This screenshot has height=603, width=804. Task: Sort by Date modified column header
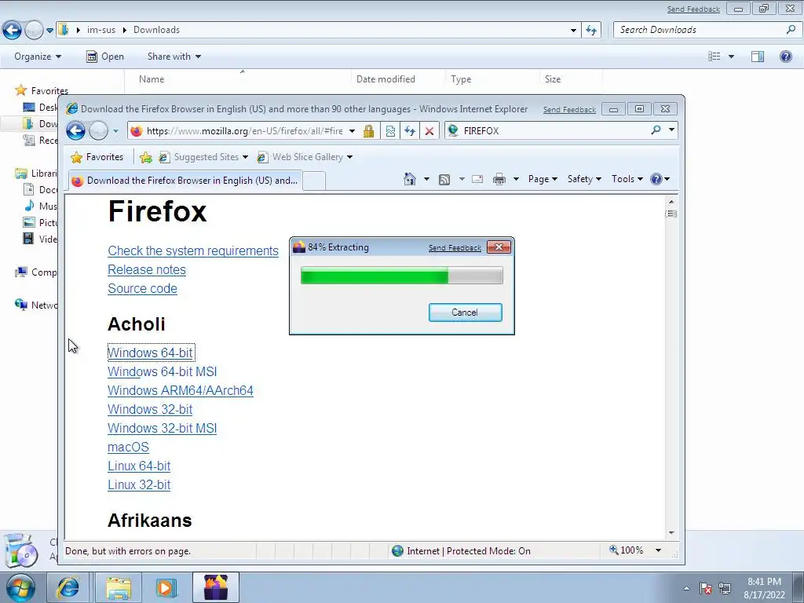(386, 79)
